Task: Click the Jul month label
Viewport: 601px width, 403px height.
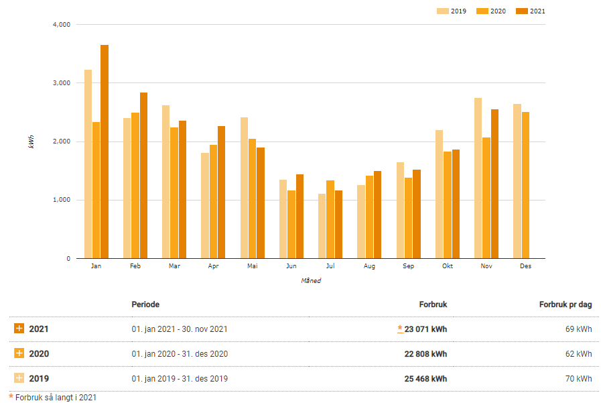Action: (x=330, y=266)
